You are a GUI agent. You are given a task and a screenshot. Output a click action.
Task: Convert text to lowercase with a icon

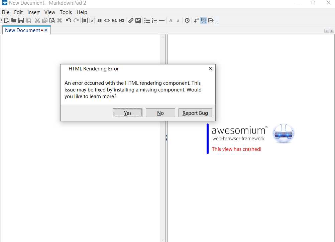click(178, 21)
